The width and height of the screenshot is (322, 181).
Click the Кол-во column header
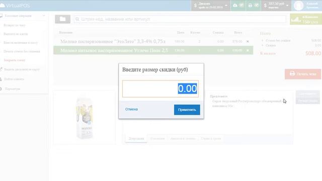[195, 32]
